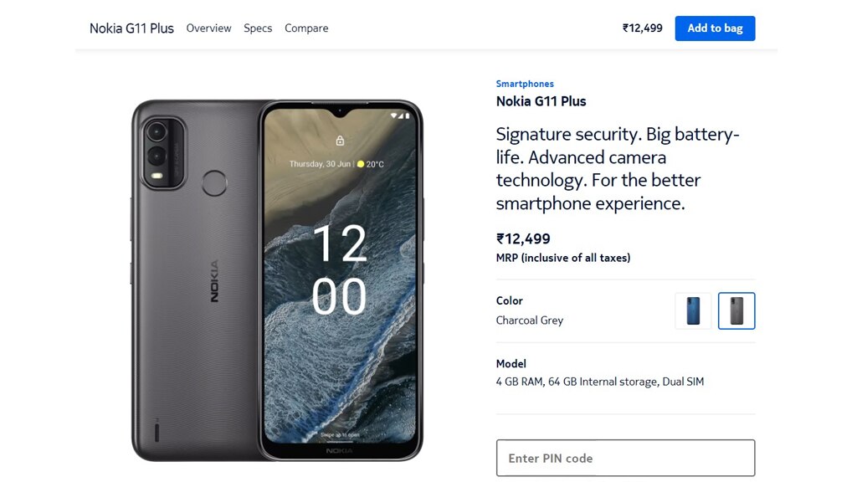
Task: Click the Nokia G11 Plus header title
Action: (x=131, y=28)
